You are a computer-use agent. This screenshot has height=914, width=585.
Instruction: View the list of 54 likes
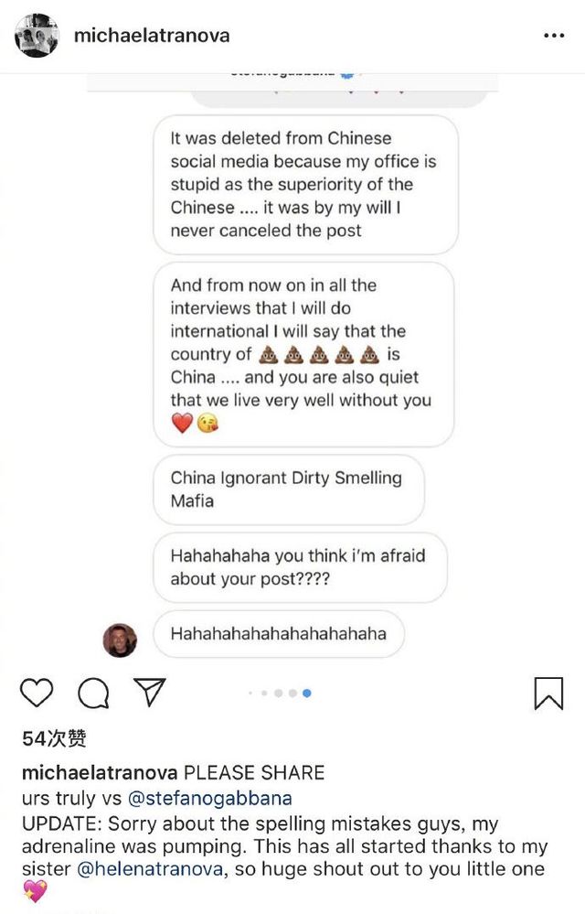(x=54, y=739)
